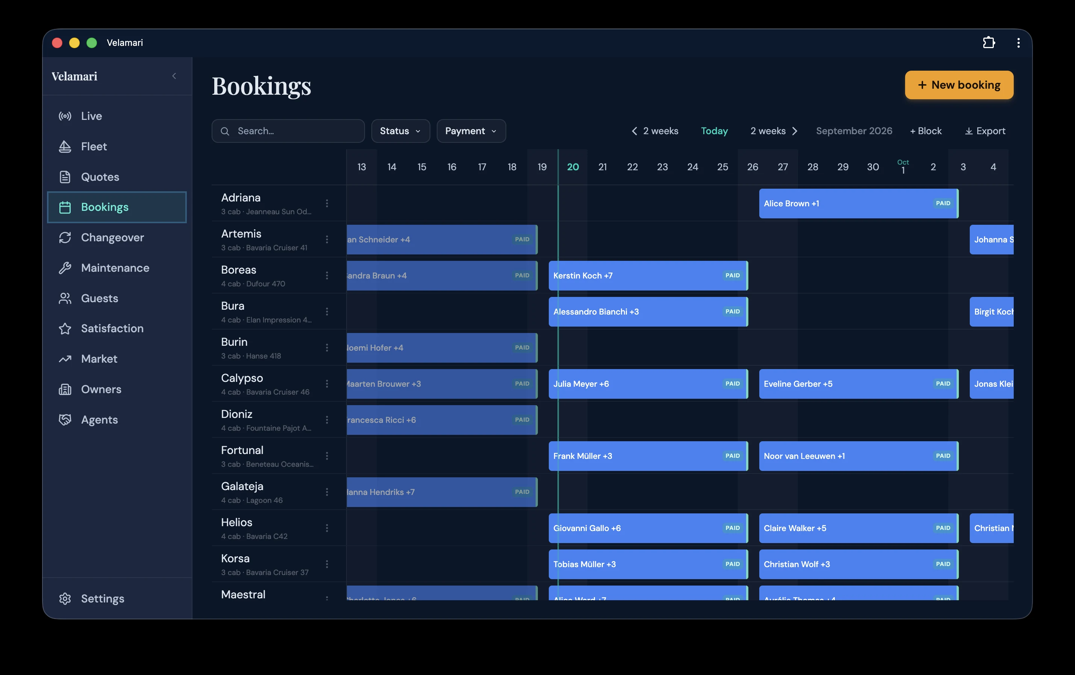Viewport: 1075px width, 675px height.
Task: Open Dioniz row options menu
Action: coord(327,420)
